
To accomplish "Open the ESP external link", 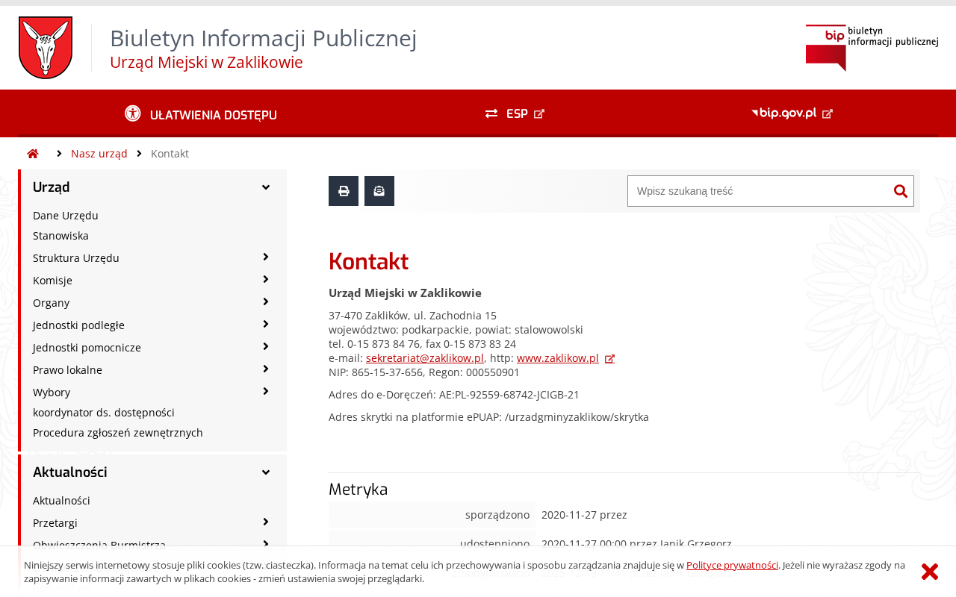I will [515, 114].
